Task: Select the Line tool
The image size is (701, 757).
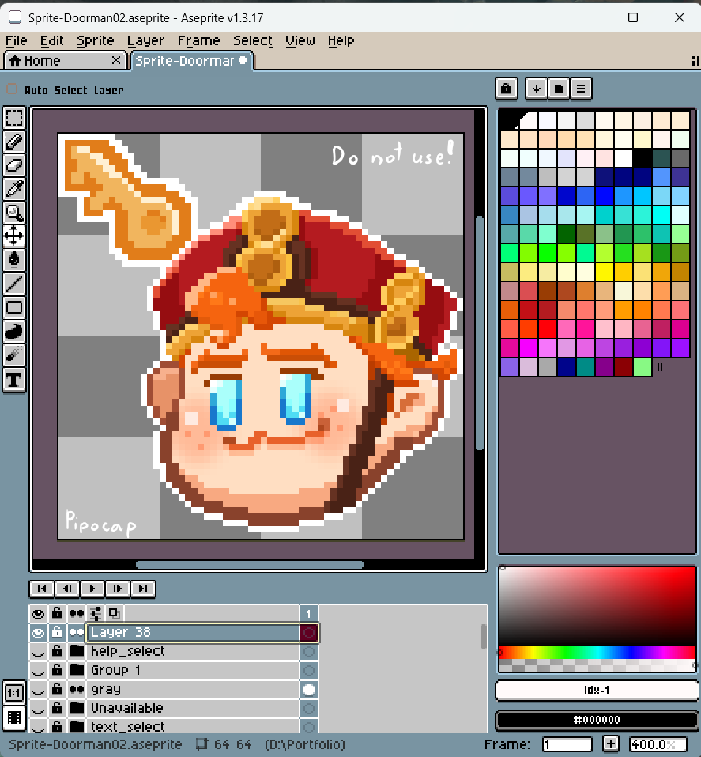Action: pyautogui.click(x=14, y=283)
